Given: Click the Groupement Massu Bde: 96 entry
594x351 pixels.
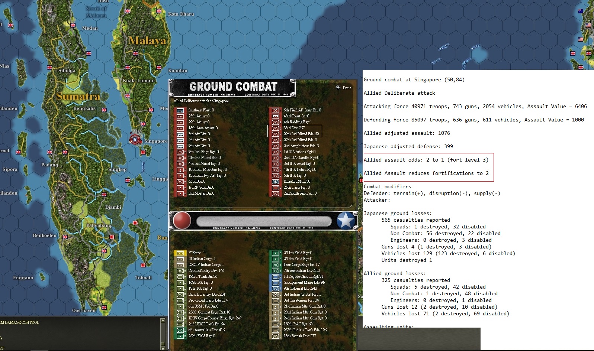Looking at the screenshot, I should [304, 283].
